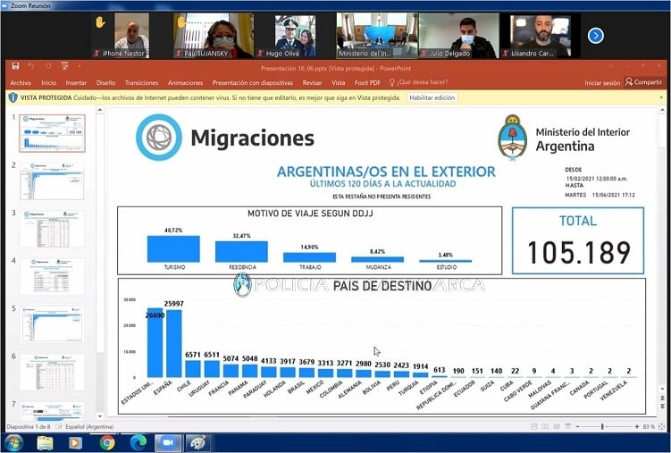671x453 pixels.
Task: Click the Habilitar edición button
Action: tap(432, 97)
